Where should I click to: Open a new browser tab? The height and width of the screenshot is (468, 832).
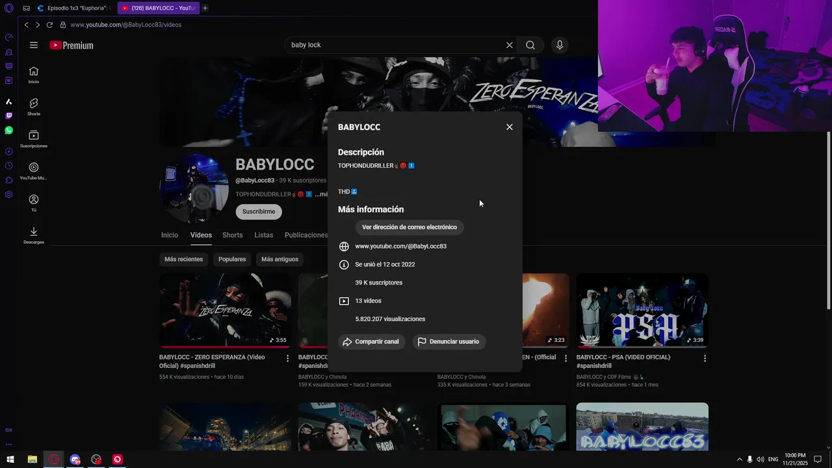[205, 8]
